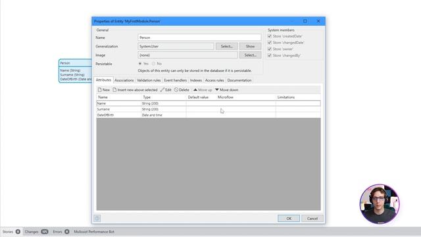
Task: Switch to the Associations tab
Action: [x=124, y=80]
